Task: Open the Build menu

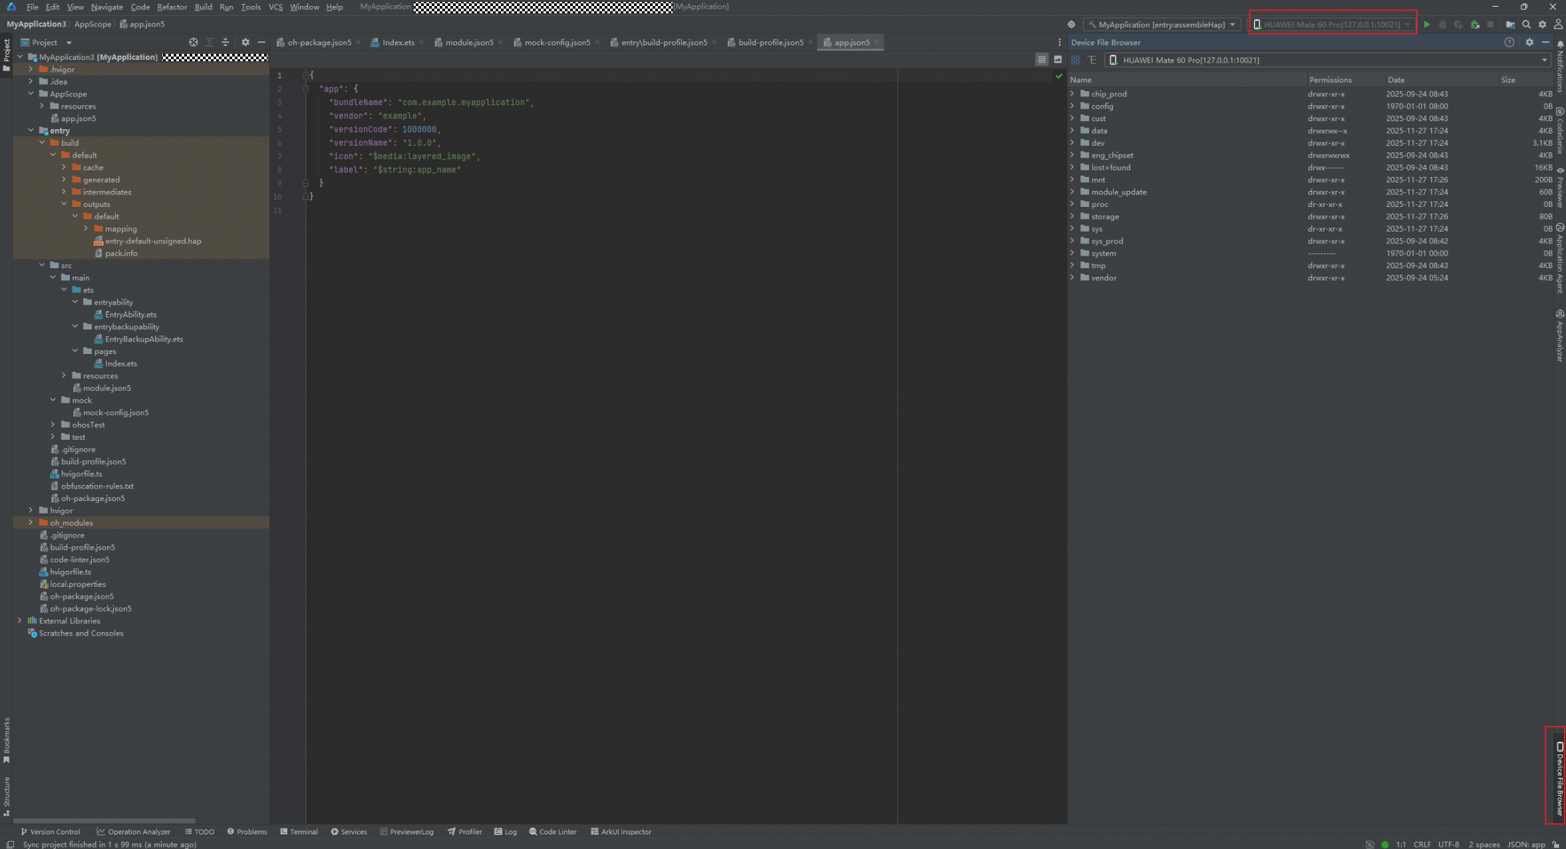Action: point(203,7)
